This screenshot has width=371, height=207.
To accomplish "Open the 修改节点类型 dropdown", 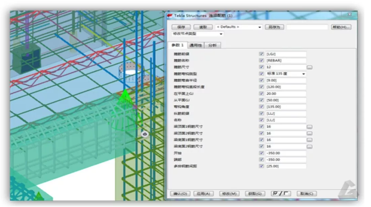I will click(197, 34).
